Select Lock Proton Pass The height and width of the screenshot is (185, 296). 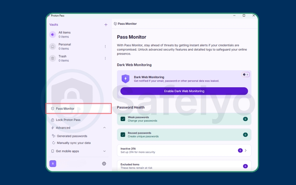point(68,120)
